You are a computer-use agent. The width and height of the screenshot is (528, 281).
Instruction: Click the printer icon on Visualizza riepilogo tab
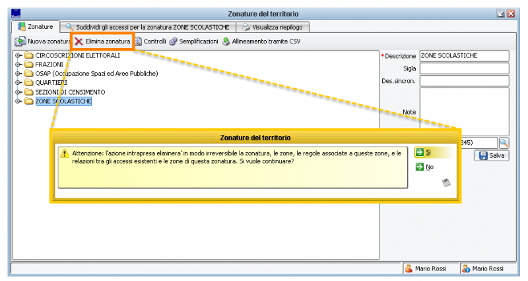click(246, 27)
